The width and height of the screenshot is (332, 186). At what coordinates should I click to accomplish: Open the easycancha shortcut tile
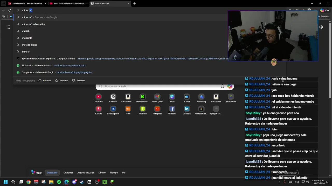tap(231, 98)
